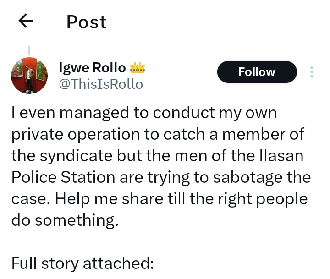This screenshot has height=279, width=330.
Task: Click the word 'sabotage' in the post
Action: coord(247,178)
